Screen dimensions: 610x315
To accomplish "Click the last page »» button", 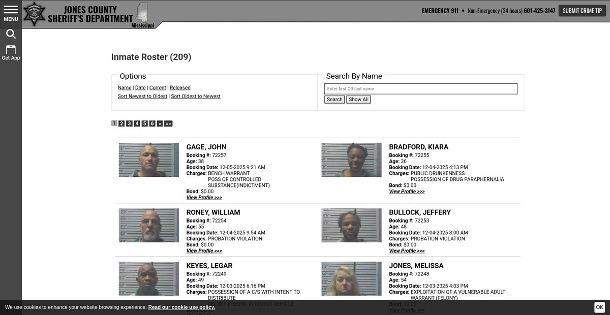I will pos(168,123).
